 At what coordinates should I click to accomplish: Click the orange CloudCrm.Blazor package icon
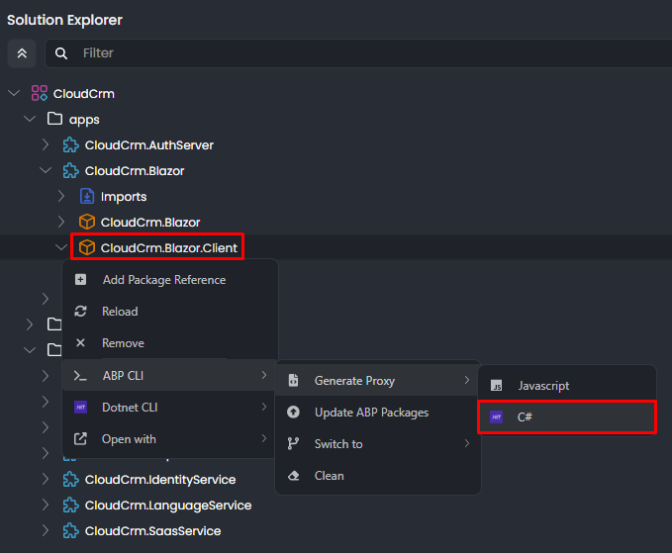pyautogui.click(x=87, y=223)
